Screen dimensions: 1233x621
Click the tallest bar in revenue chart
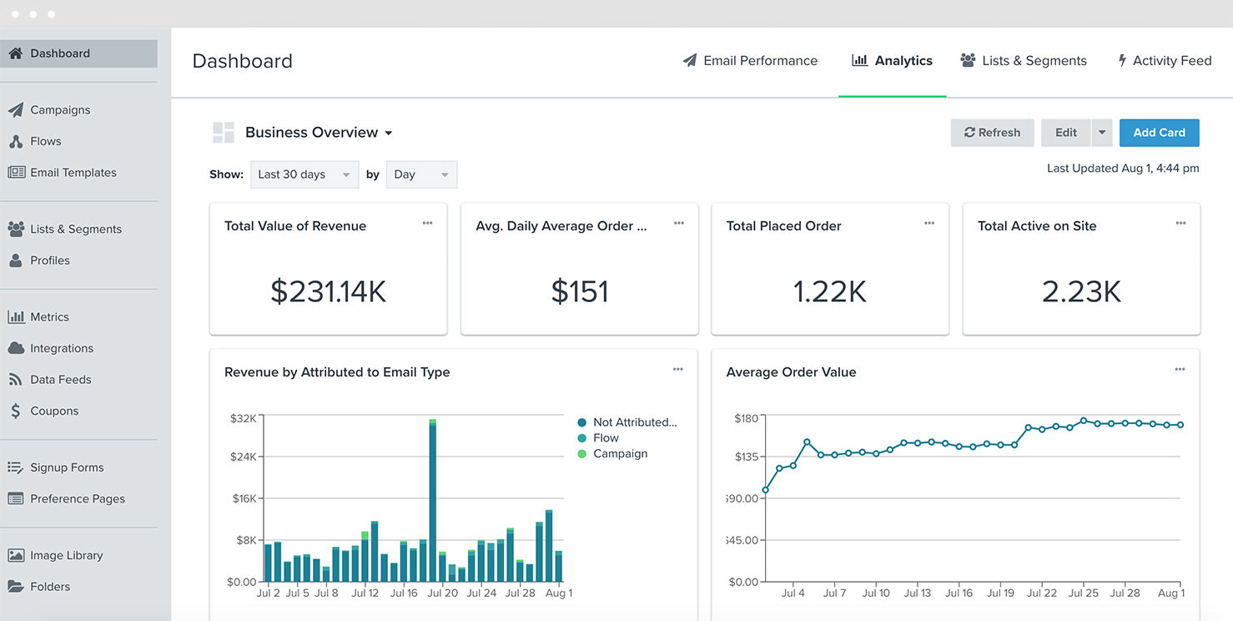(x=432, y=501)
